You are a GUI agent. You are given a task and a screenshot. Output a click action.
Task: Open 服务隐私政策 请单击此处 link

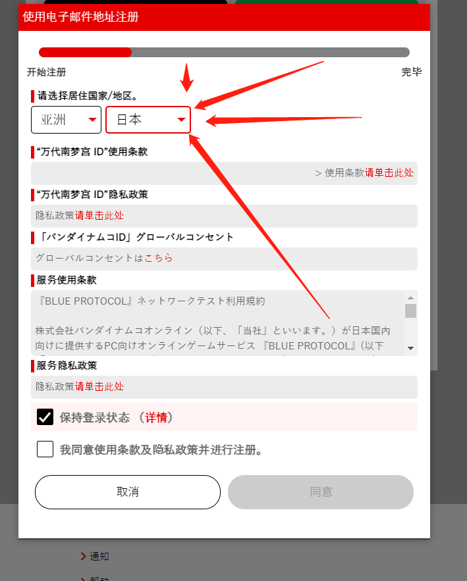pos(99,386)
